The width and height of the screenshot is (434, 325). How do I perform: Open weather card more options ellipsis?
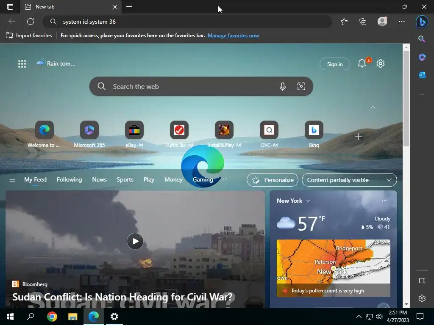(384, 201)
